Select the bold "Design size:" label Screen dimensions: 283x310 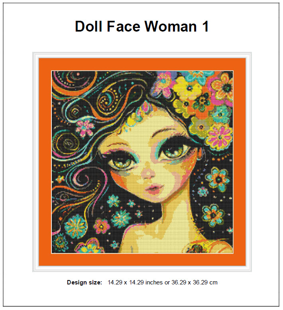click(x=85, y=282)
